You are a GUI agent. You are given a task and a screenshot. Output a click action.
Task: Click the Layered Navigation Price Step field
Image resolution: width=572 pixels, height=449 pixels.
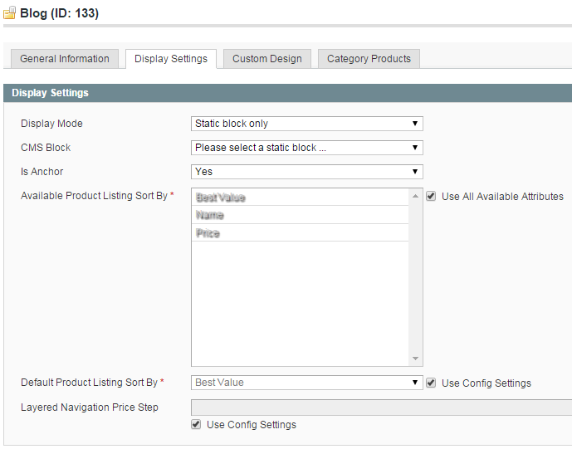point(381,408)
